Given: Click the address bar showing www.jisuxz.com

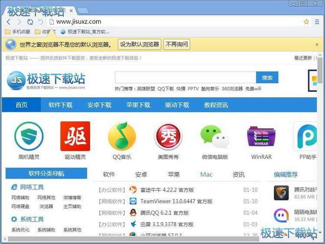Looking at the screenshot, I should [175, 22].
